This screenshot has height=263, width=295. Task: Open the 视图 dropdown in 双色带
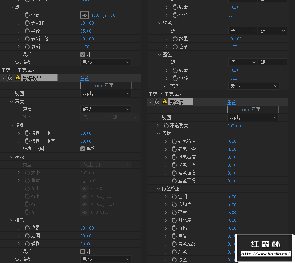click(x=253, y=118)
